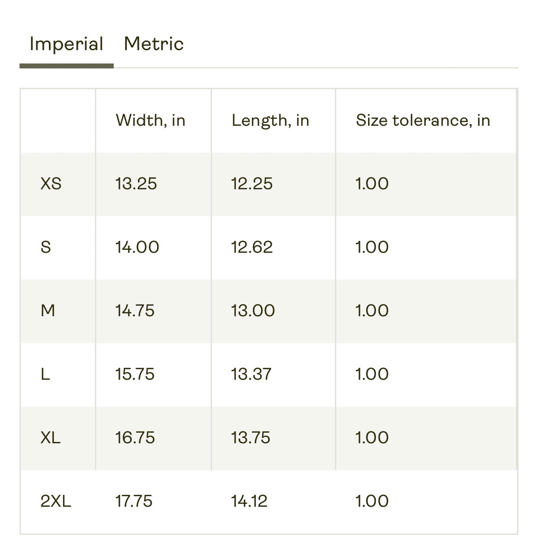Select the Imperial tab
The image size is (538, 545).
[66, 44]
